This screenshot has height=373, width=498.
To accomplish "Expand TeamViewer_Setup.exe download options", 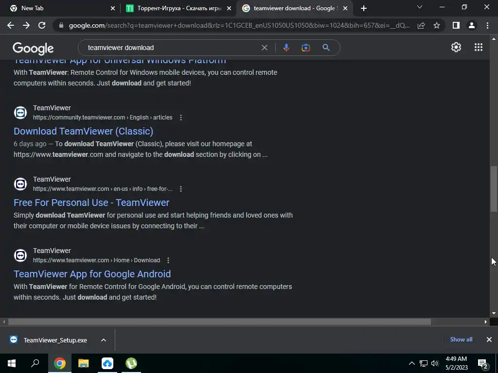I will pyautogui.click(x=104, y=340).
